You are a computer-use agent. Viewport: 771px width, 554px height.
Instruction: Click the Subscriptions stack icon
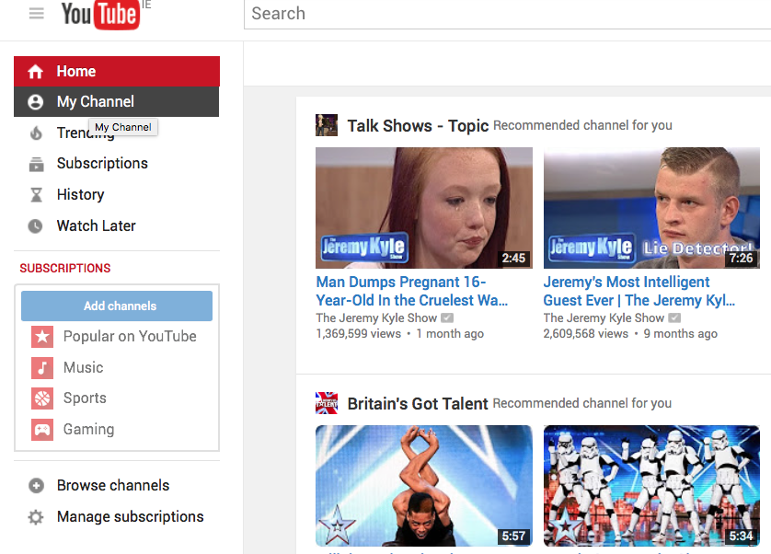tap(36, 164)
